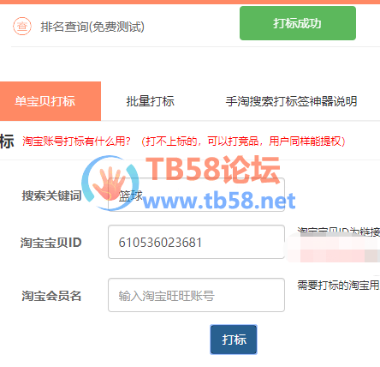Click the green 打标成功 button
The width and height of the screenshot is (380, 367).
coord(298,23)
